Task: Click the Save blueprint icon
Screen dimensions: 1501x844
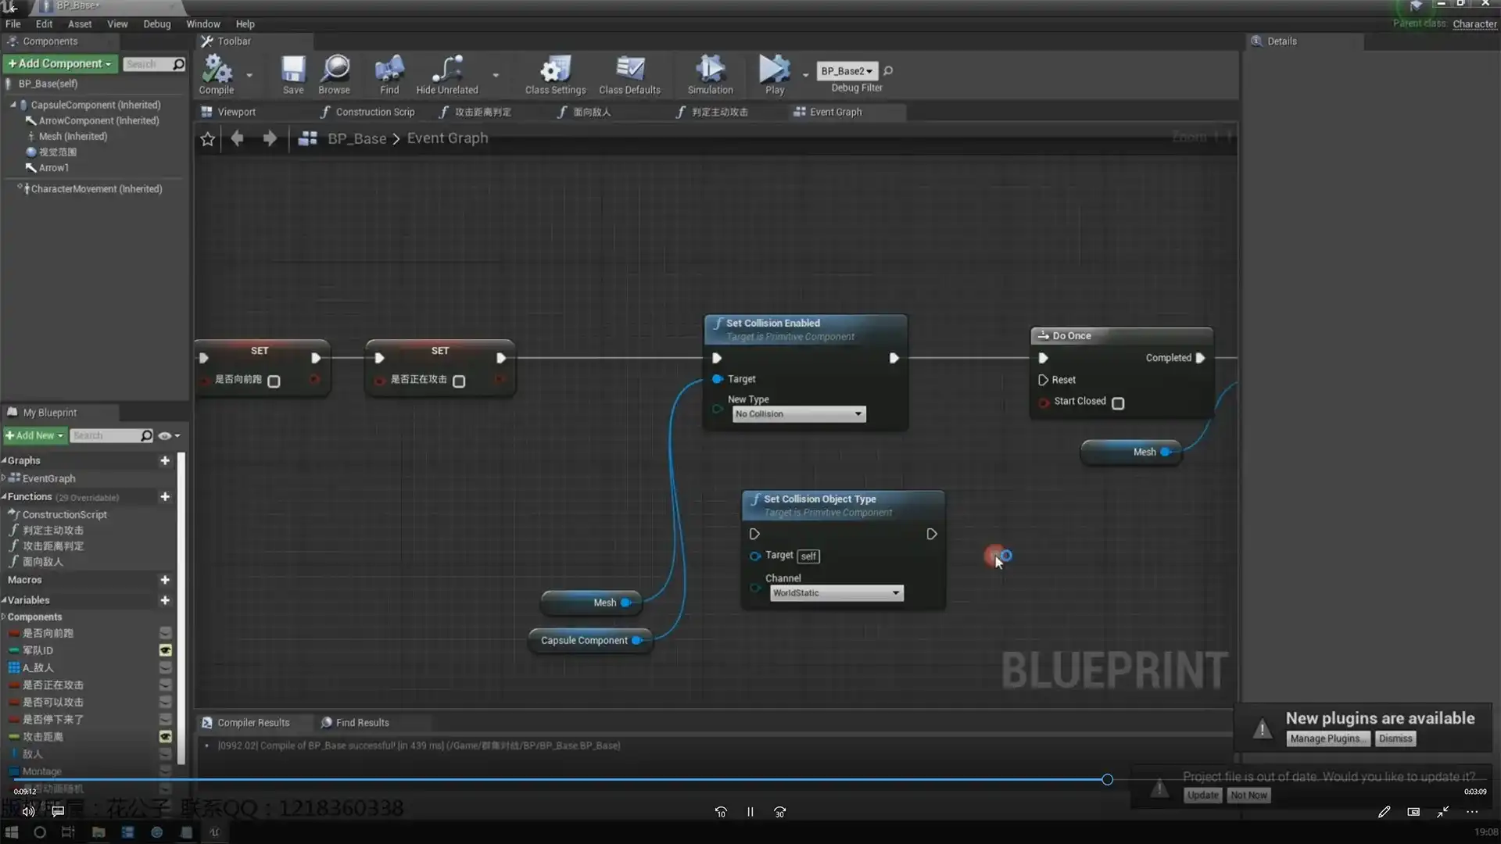Action: (x=293, y=70)
